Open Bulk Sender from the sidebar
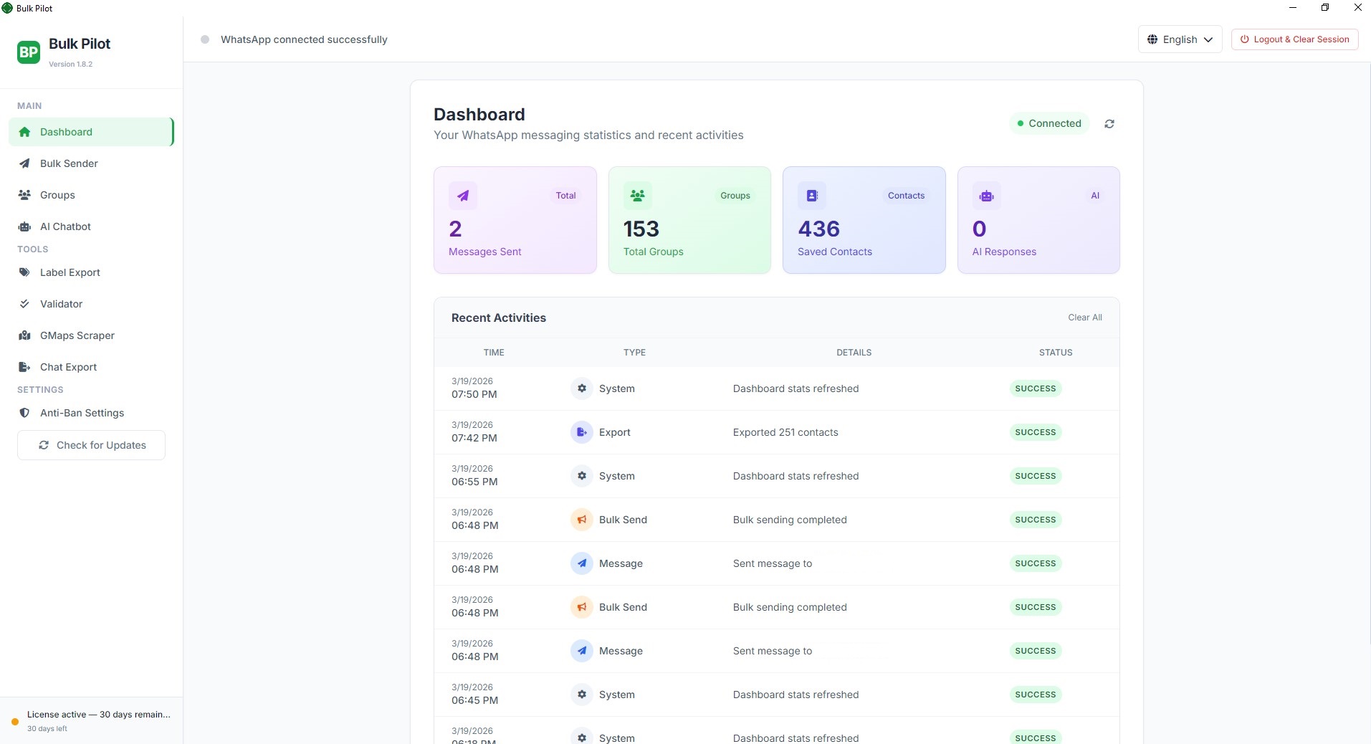The image size is (1371, 744). (69, 163)
